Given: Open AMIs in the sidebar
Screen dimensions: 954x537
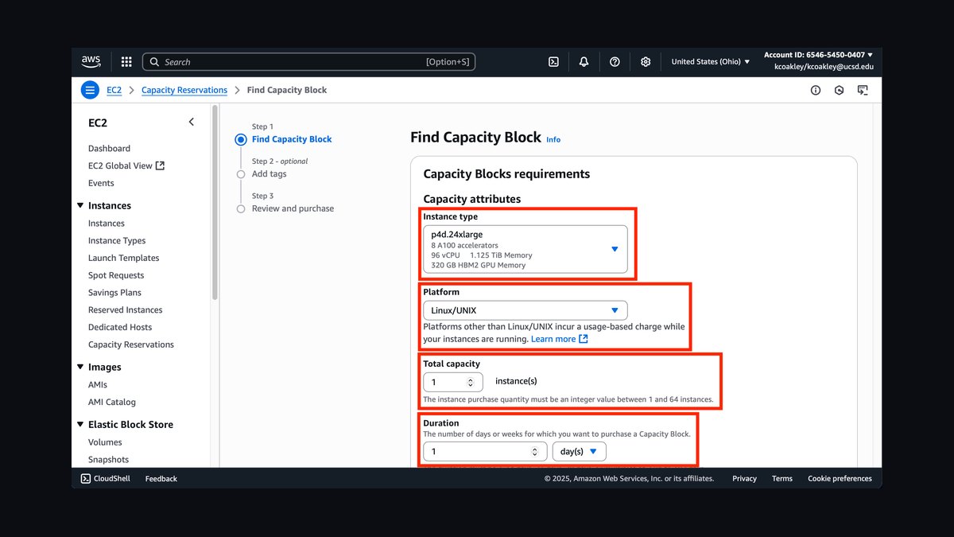Looking at the screenshot, I should [98, 385].
